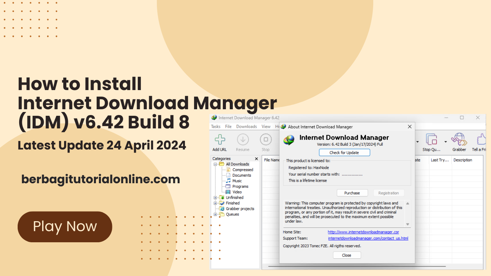This screenshot has height=276, width=491.
Task: Open the dropdown arrow left of Stop Queue
Action: click(x=417, y=142)
